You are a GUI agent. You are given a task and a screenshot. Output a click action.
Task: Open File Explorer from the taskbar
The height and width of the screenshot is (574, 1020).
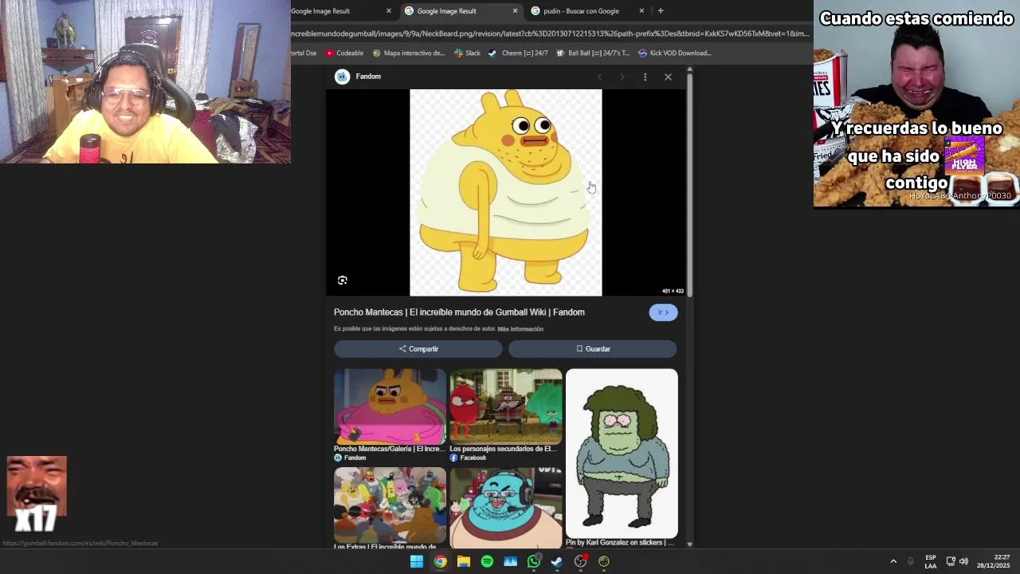click(463, 561)
